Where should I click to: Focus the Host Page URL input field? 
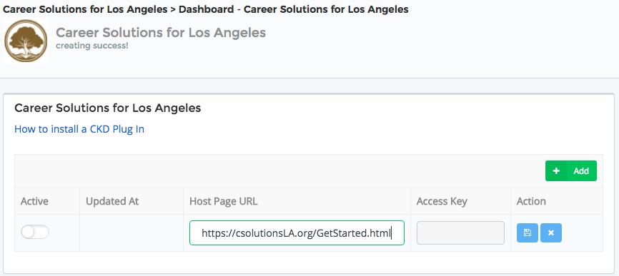point(297,233)
